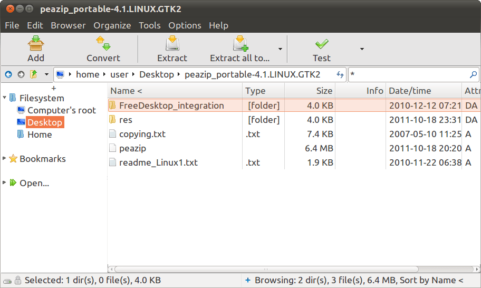Open the Browser menu
The width and height of the screenshot is (481, 288).
pos(68,25)
